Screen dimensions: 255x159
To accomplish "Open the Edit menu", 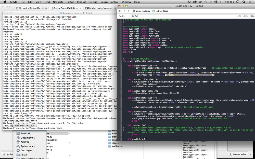I will [30, 2].
